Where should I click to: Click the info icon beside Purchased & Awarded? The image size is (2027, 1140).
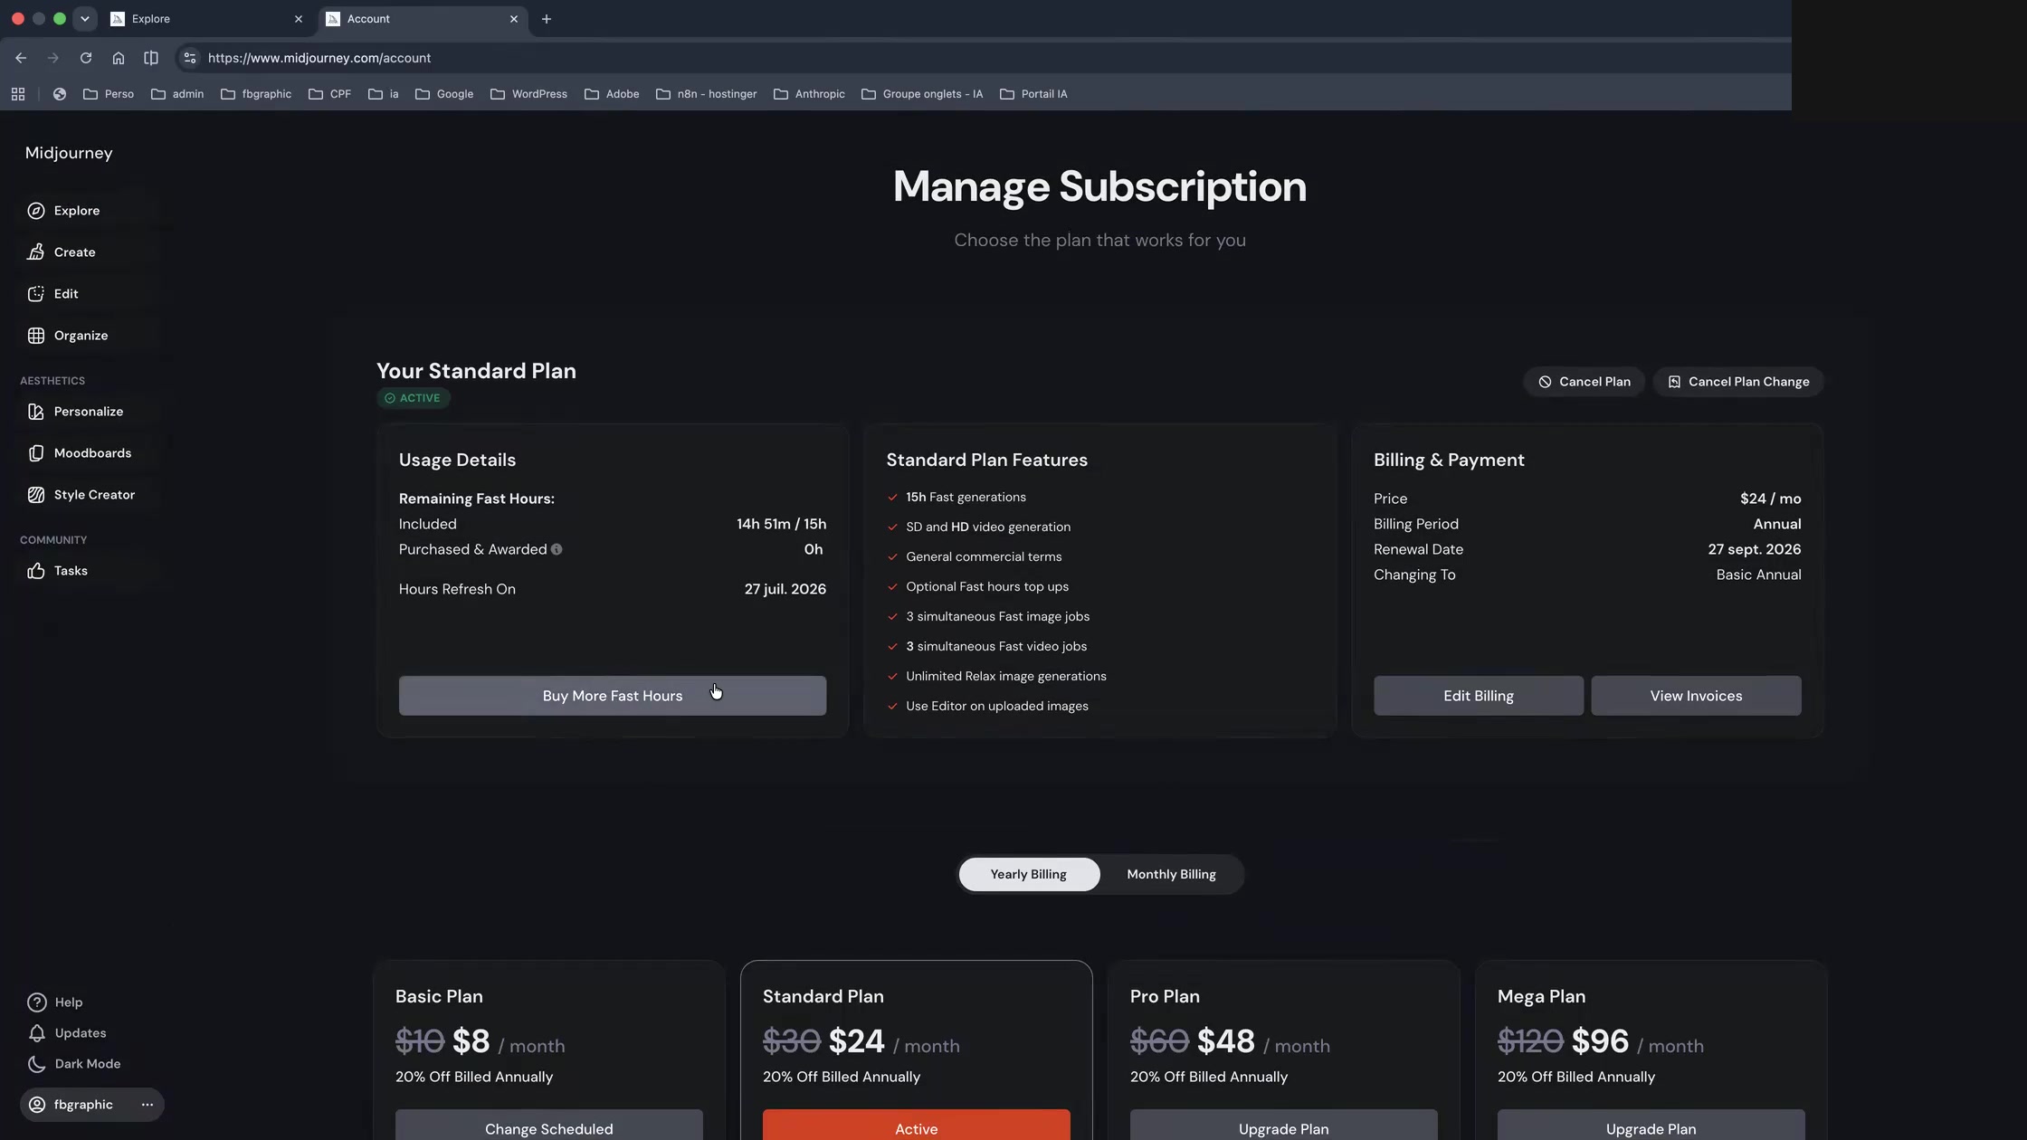(x=557, y=549)
